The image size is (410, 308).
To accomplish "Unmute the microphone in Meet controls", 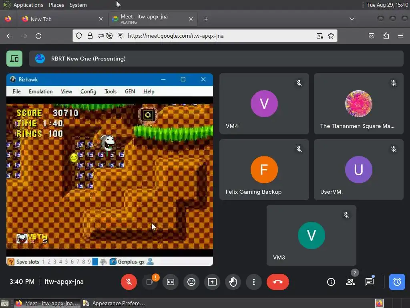I will [x=129, y=282].
